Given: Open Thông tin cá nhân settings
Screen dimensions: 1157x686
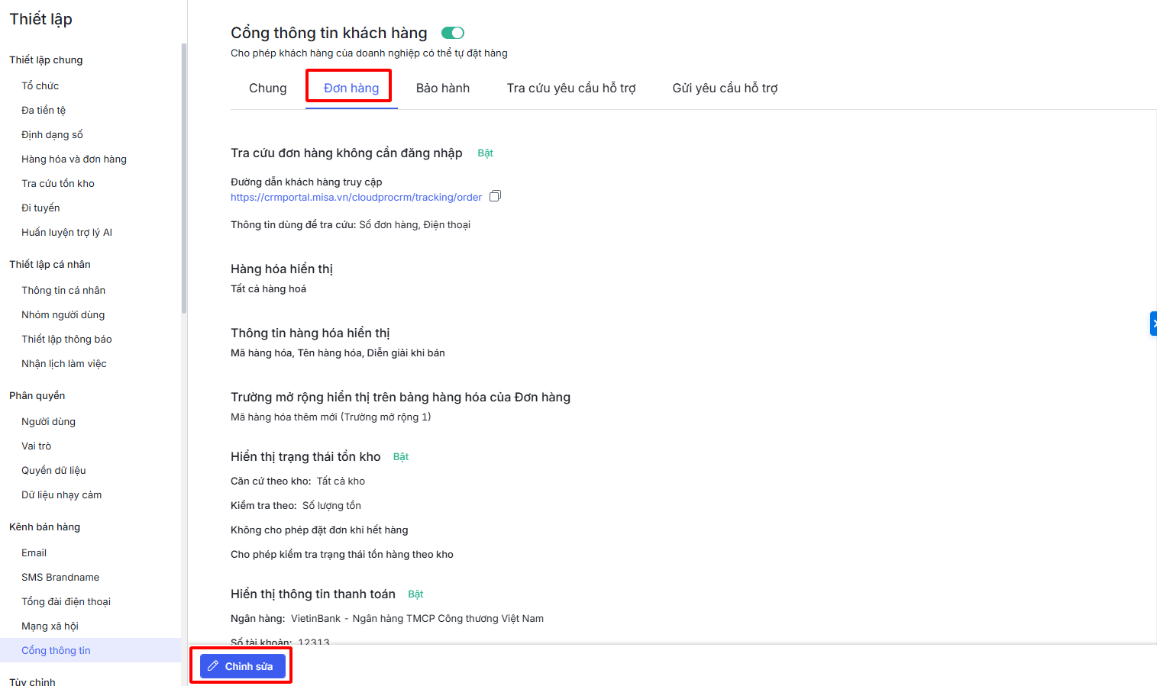Looking at the screenshot, I should [63, 290].
